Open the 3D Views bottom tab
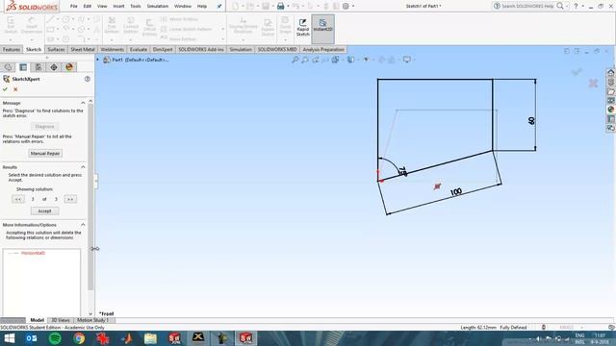 pyautogui.click(x=60, y=320)
